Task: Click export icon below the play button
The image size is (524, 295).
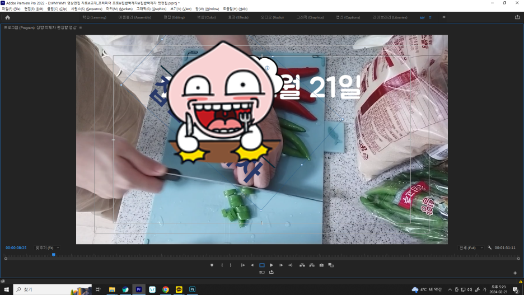Action: [272, 272]
